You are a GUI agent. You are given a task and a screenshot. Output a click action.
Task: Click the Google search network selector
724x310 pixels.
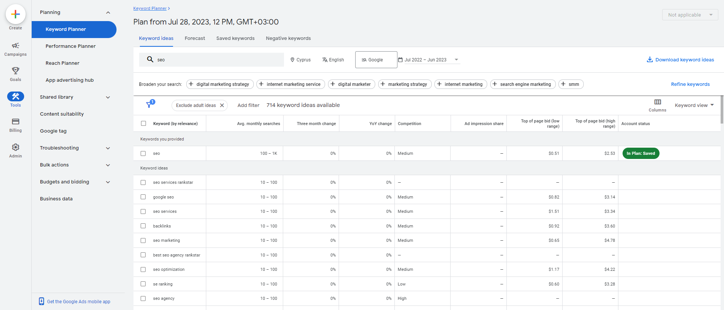(x=376, y=60)
